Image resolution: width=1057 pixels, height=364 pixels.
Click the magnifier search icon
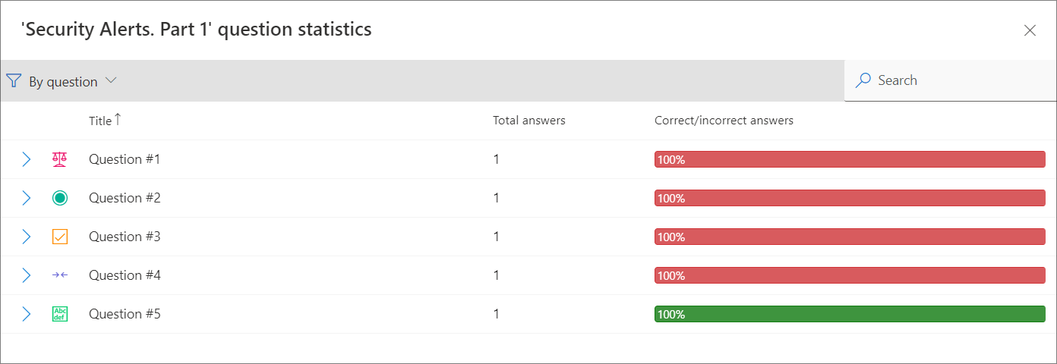(x=863, y=80)
